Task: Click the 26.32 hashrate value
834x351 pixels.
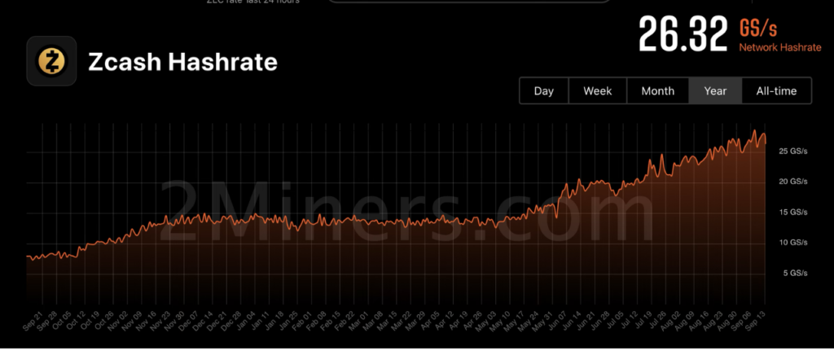Action: [x=683, y=34]
